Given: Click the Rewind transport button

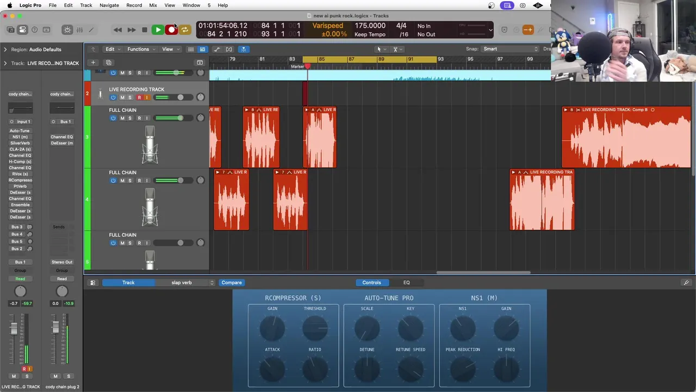Looking at the screenshot, I should point(117,30).
